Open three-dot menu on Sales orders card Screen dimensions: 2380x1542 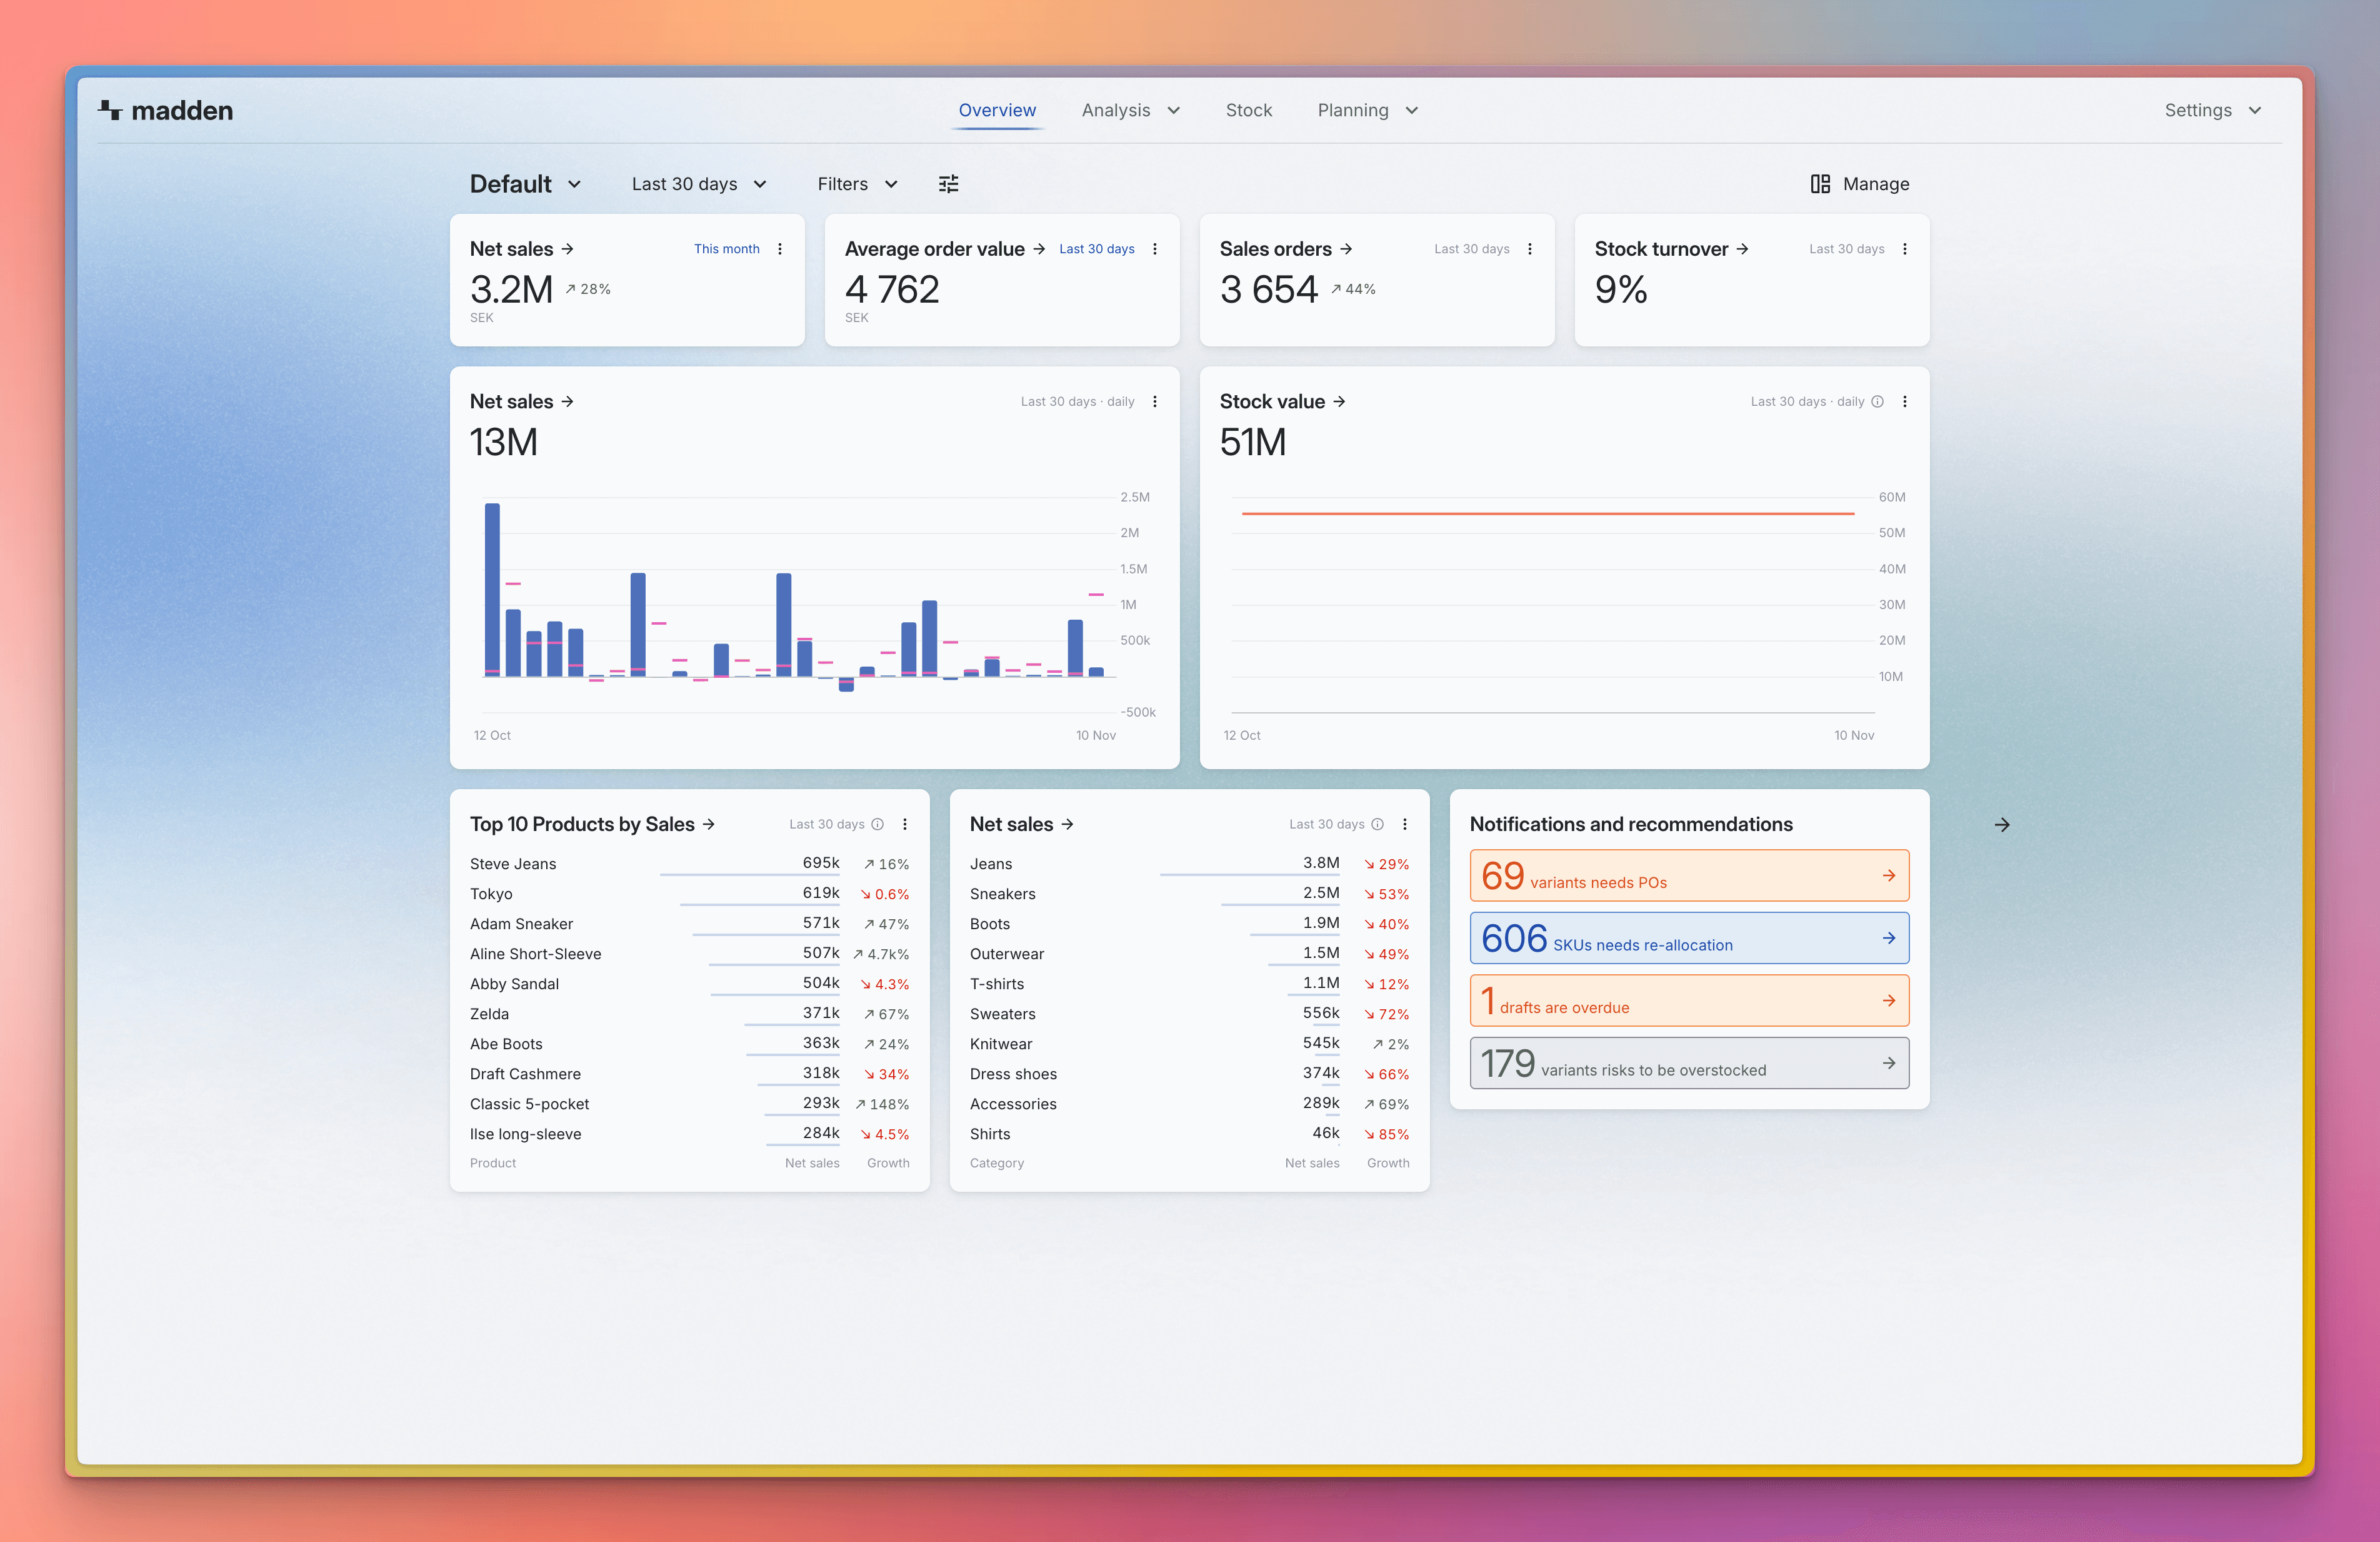tap(1529, 249)
